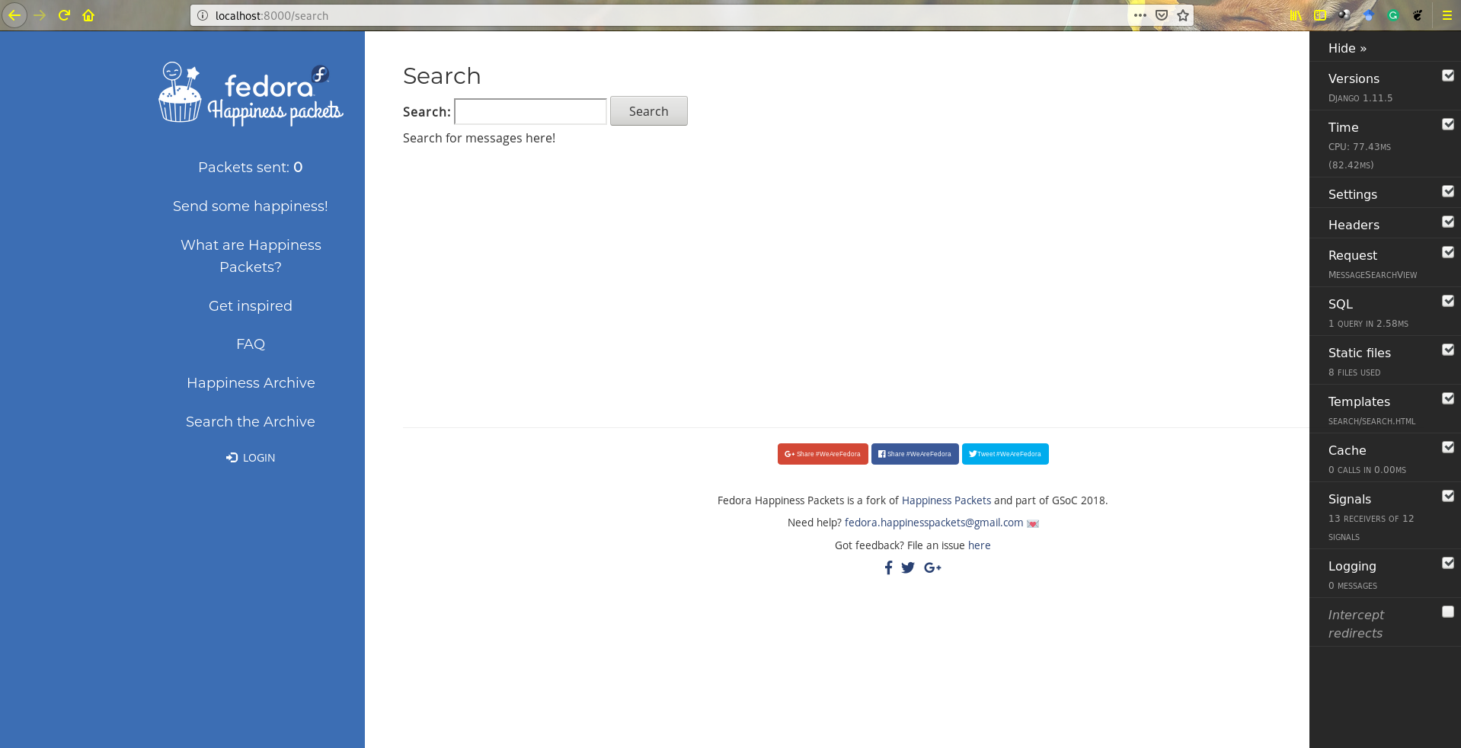Image resolution: width=1461 pixels, height=748 pixels.
Task: Uncheck the Time panel checkbox
Action: (1448, 124)
